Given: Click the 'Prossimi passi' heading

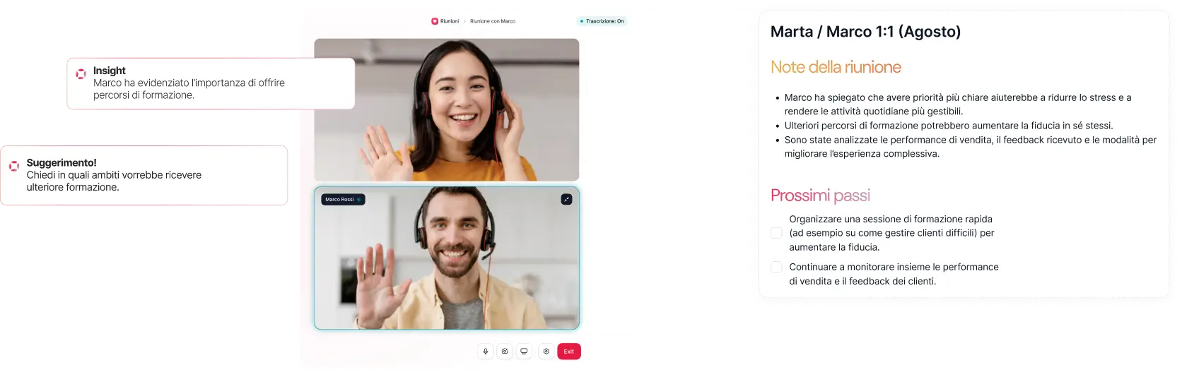Looking at the screenshot, I should click(x=819, y=196).
